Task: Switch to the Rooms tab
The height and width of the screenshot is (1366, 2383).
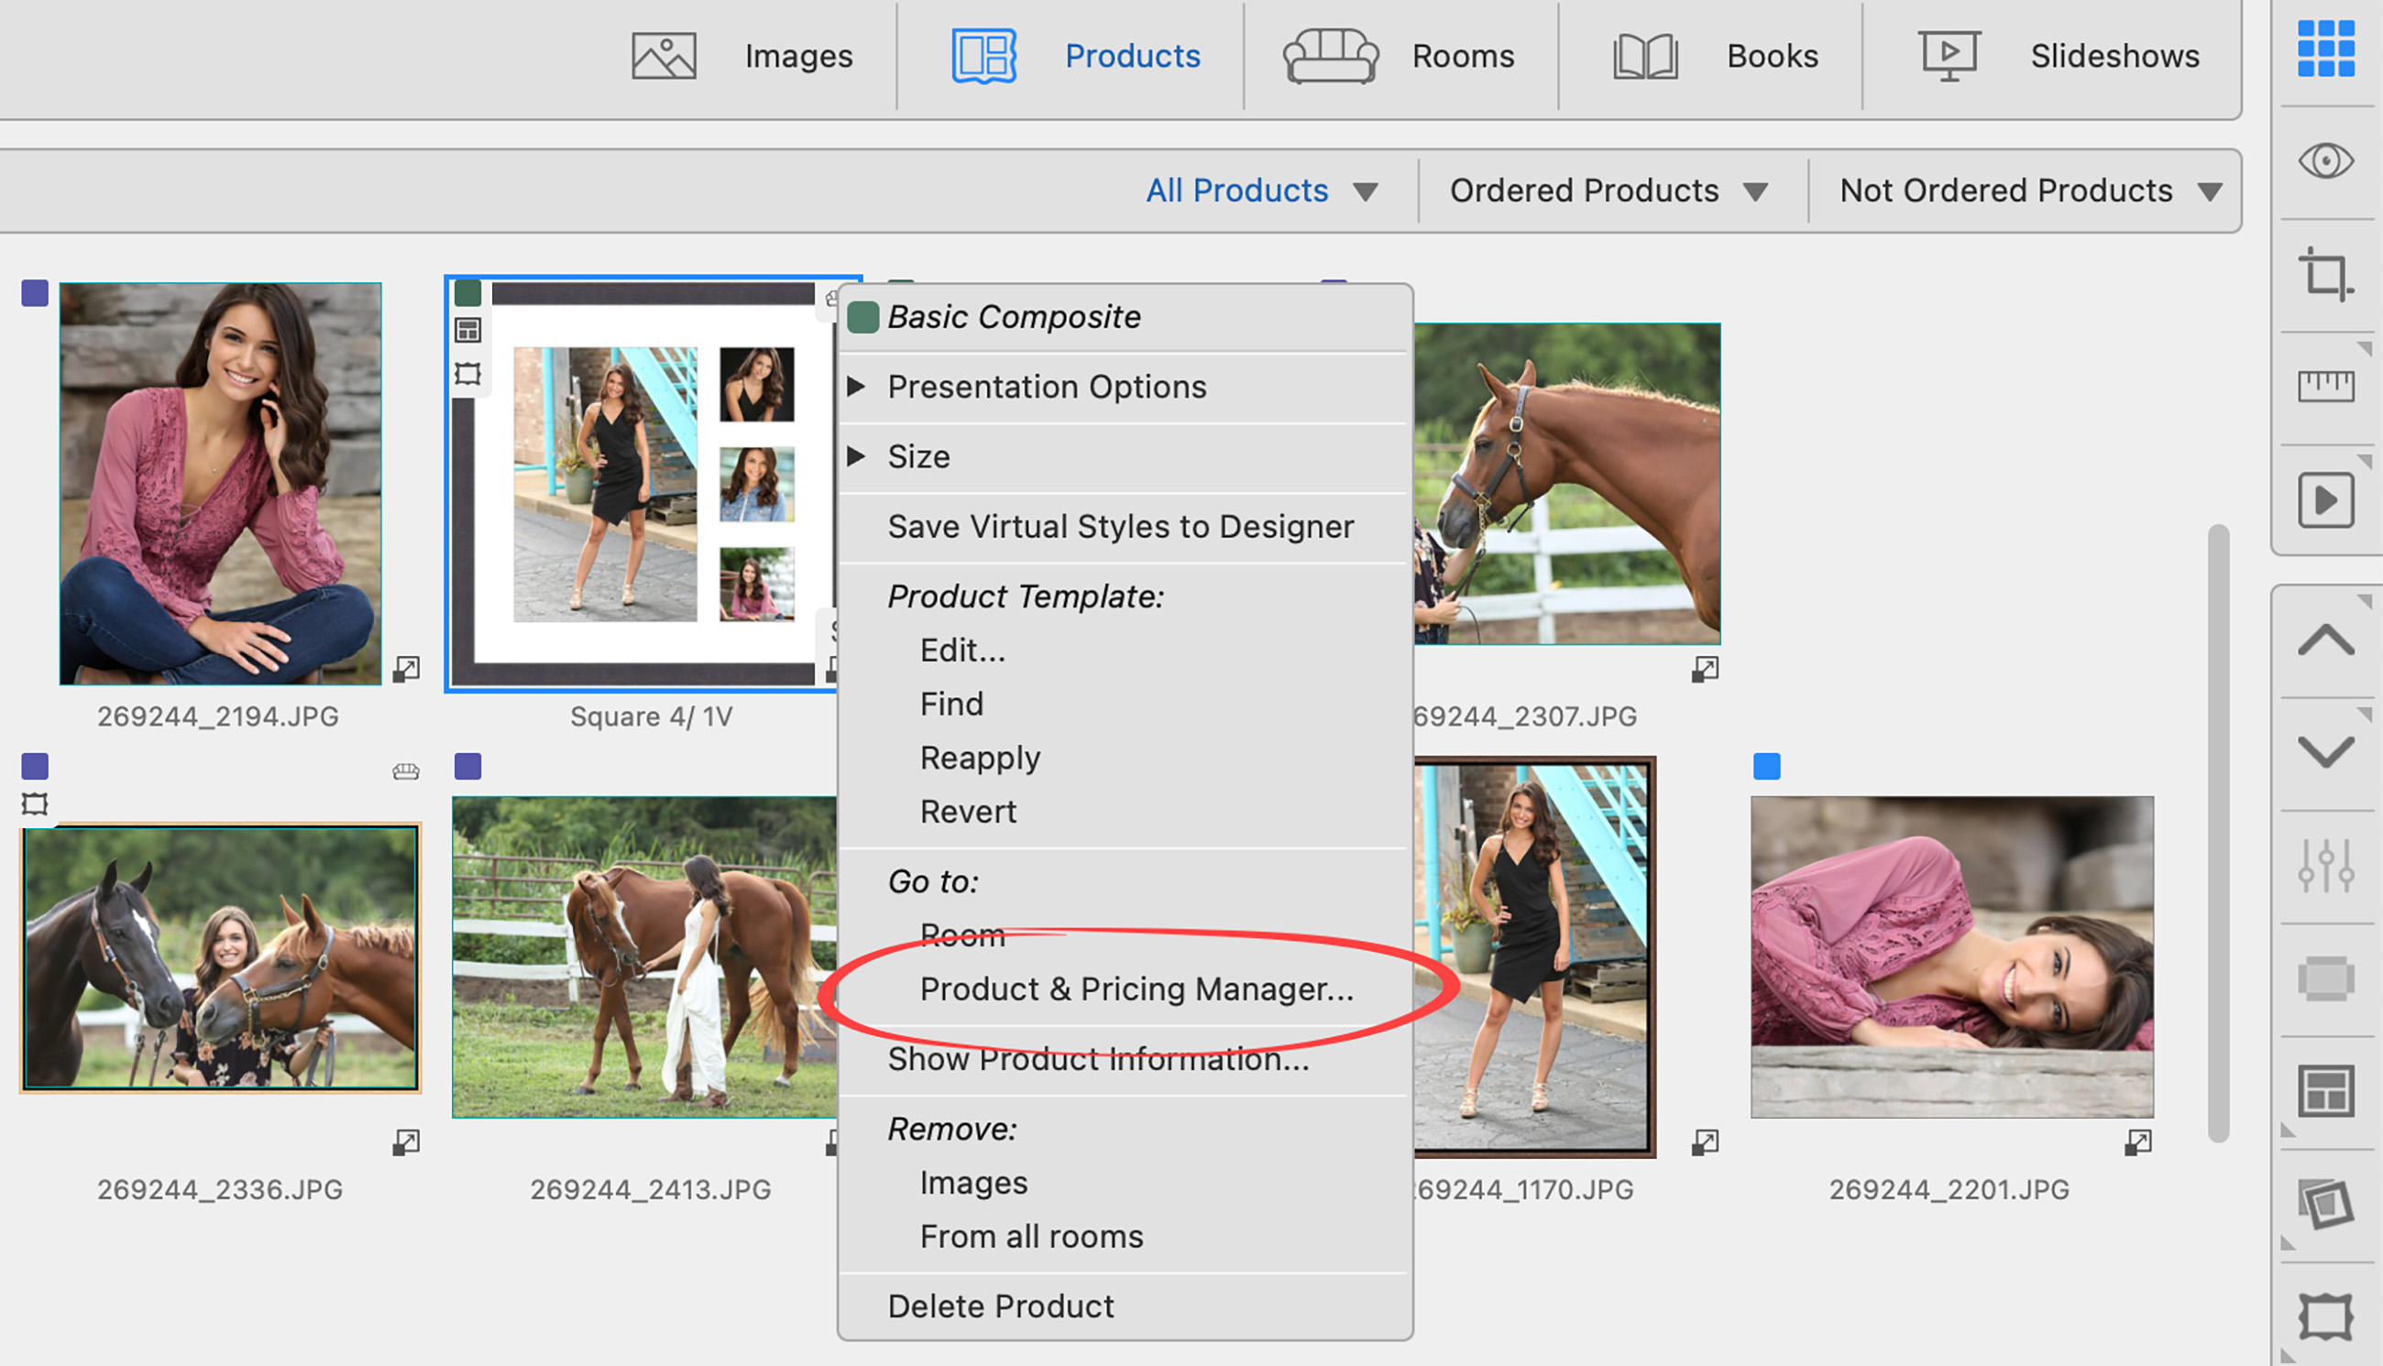Action: click(x=1399, y=56)
